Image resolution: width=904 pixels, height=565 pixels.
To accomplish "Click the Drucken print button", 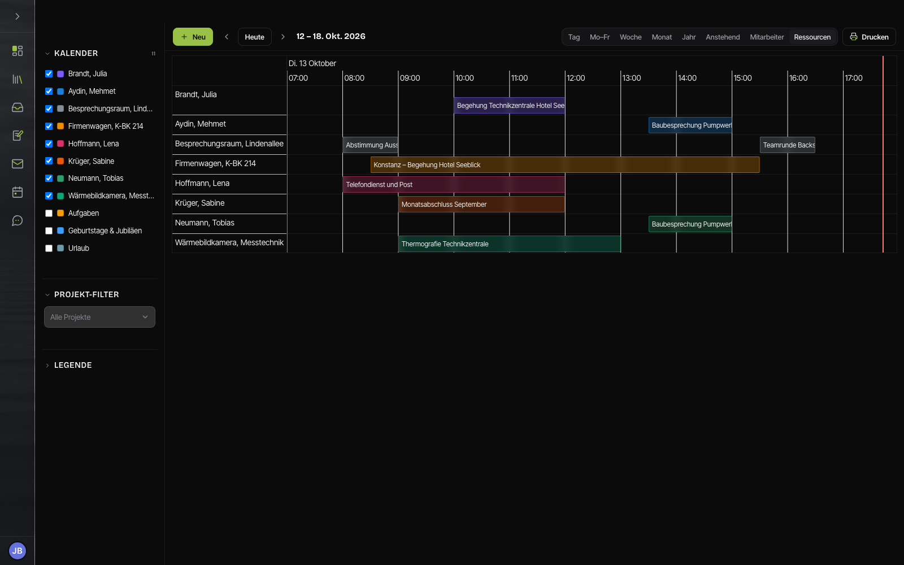I will click(869, 37).
